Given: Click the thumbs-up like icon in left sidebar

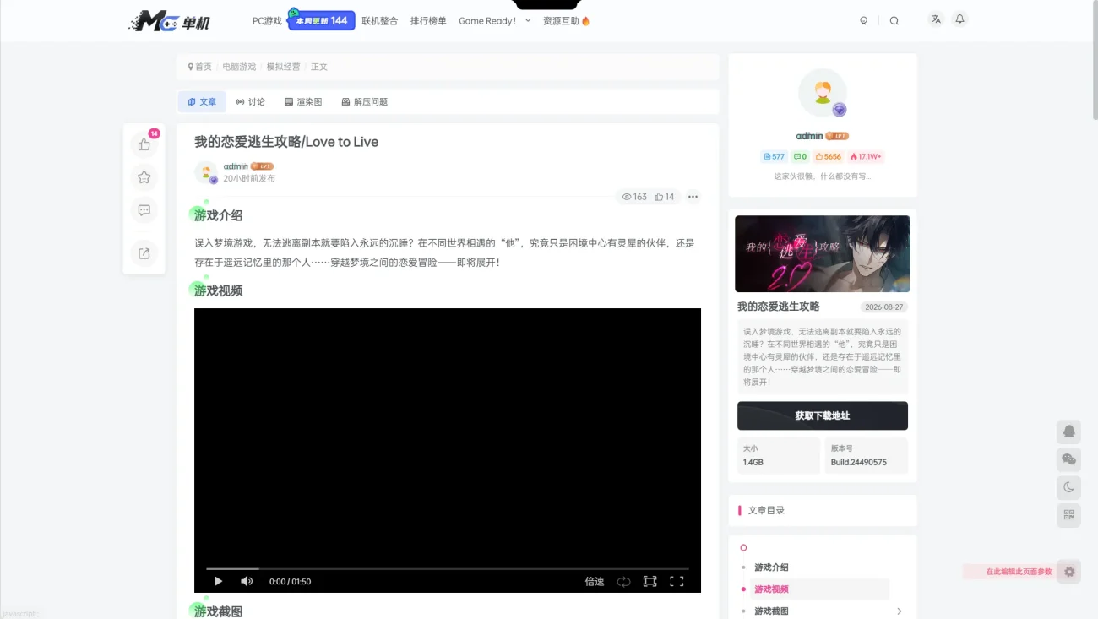Looking at the screenshot, I should coord(144,144).
